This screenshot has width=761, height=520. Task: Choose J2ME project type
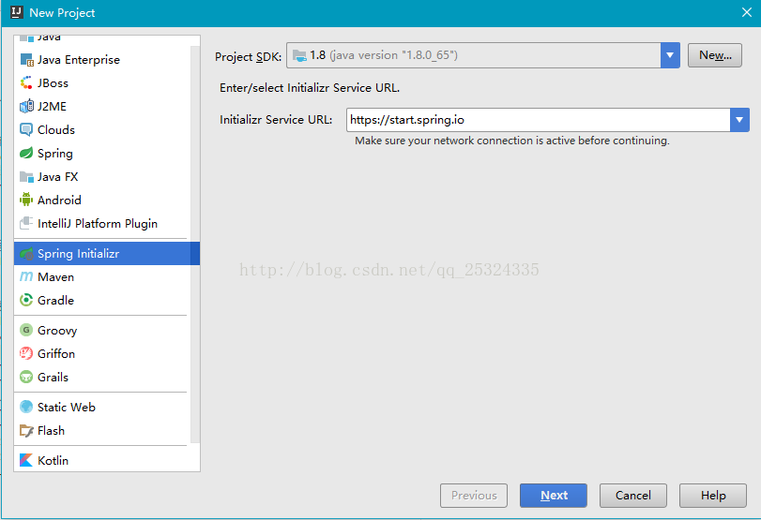click(x=102, y=106)
